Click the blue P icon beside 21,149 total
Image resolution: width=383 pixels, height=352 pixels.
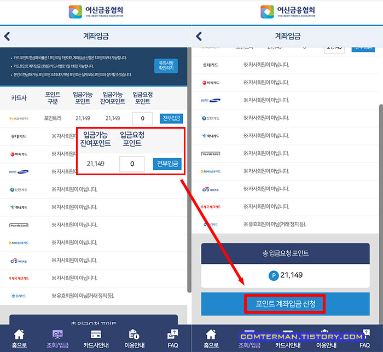point(274,276)
